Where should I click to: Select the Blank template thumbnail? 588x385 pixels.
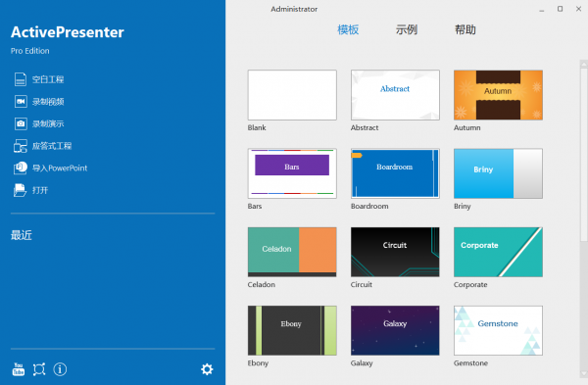coord(292,95)
